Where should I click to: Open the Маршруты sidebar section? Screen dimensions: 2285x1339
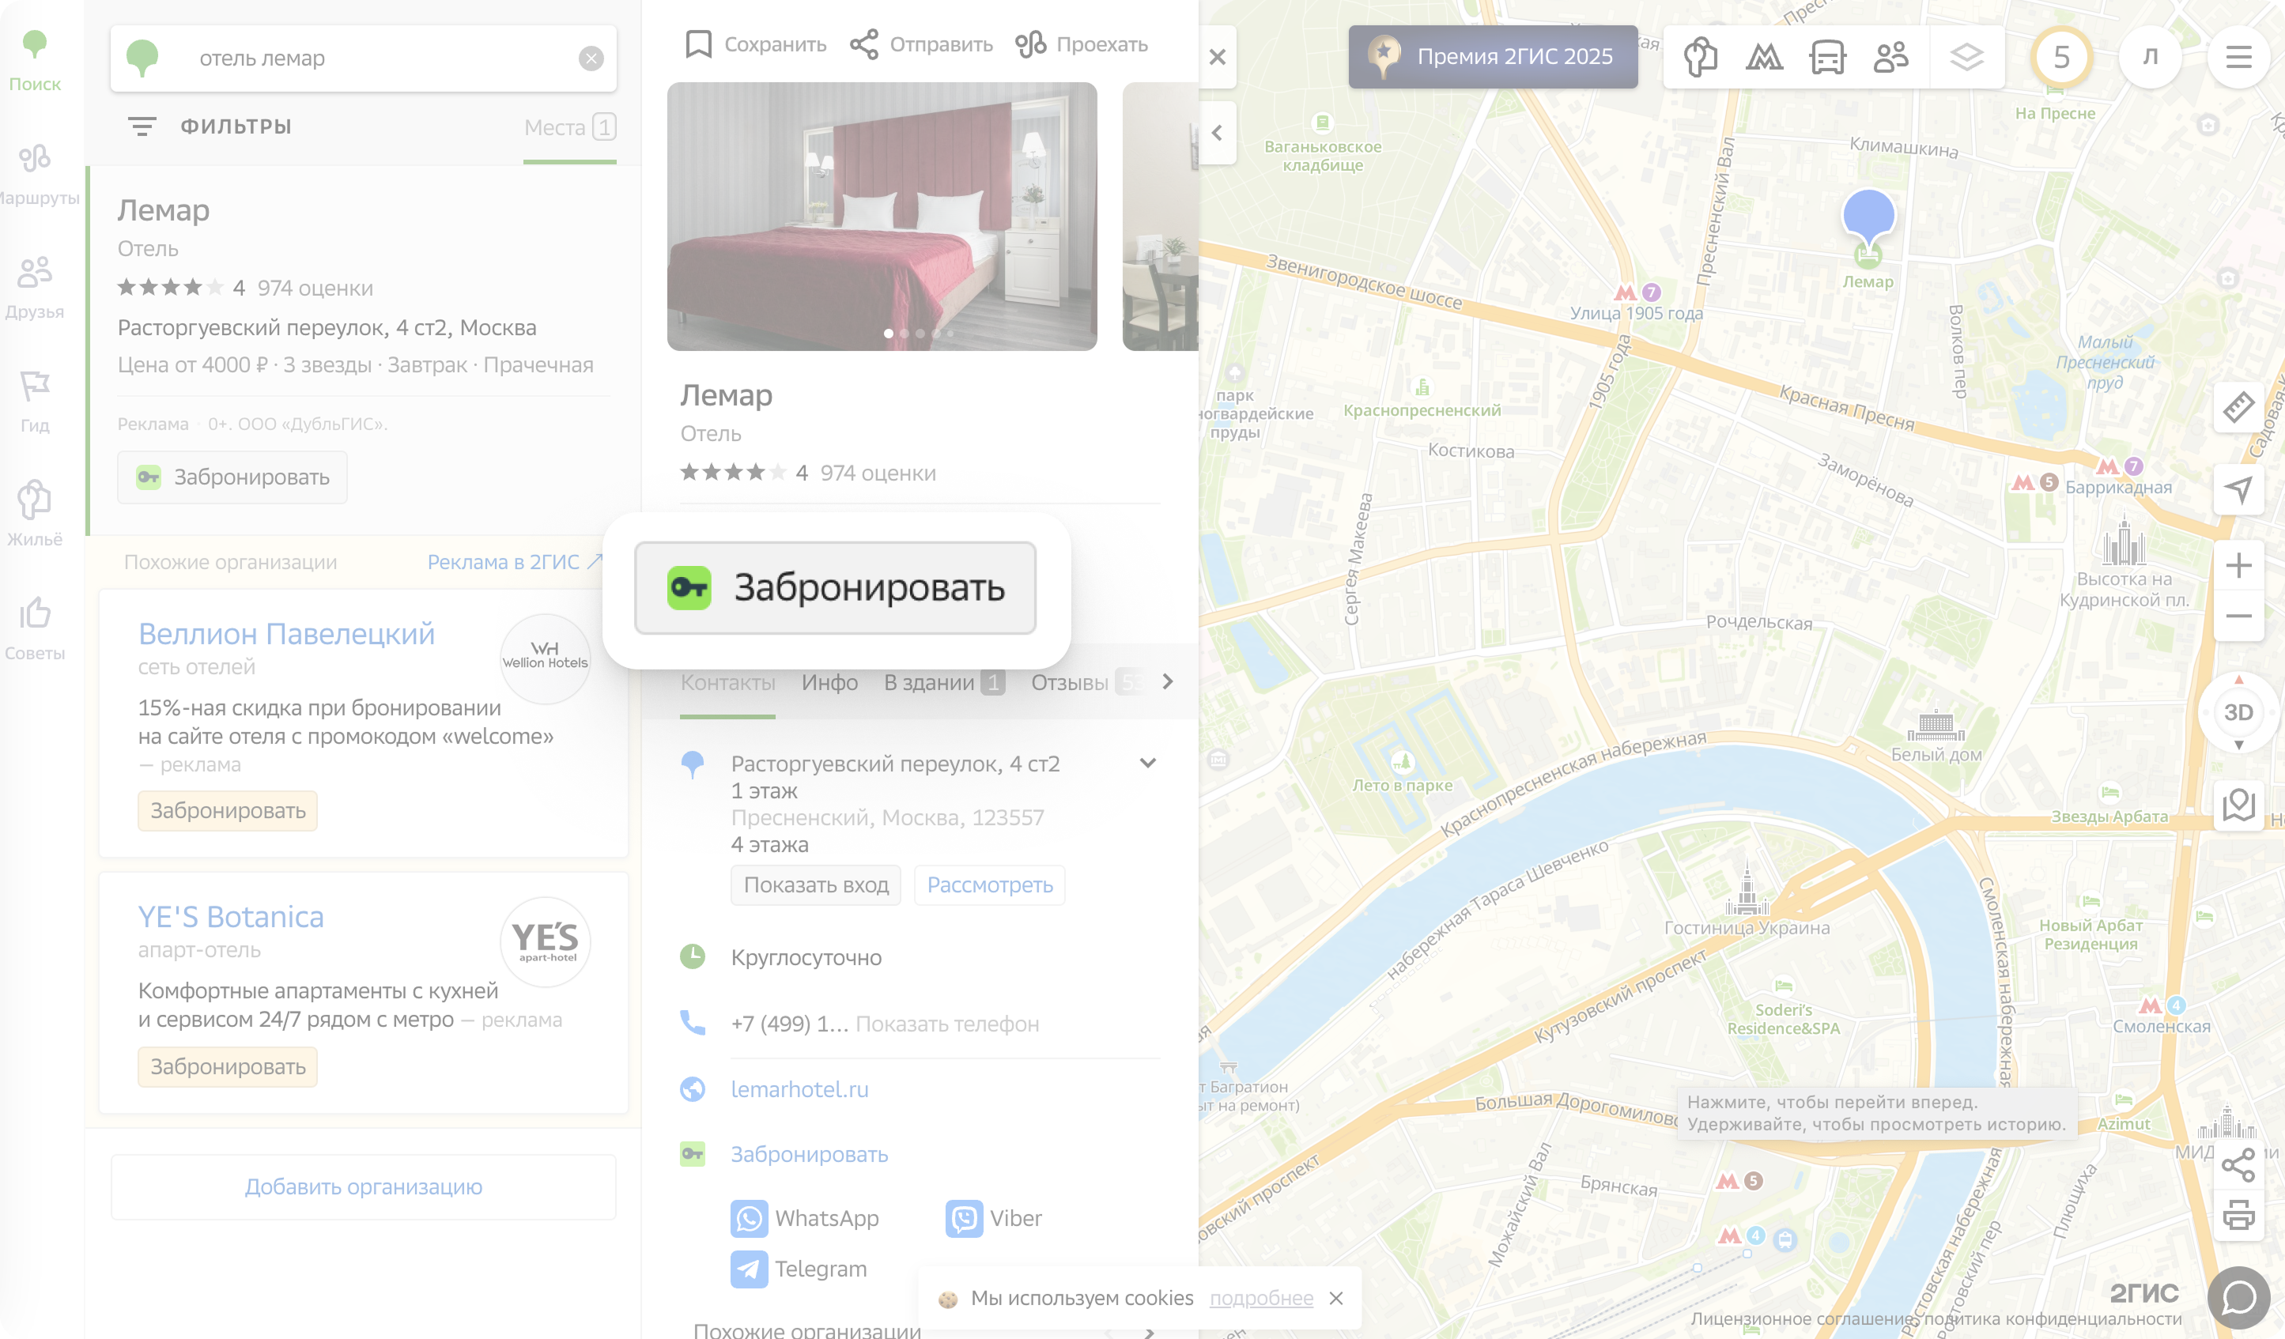[35, 174]
